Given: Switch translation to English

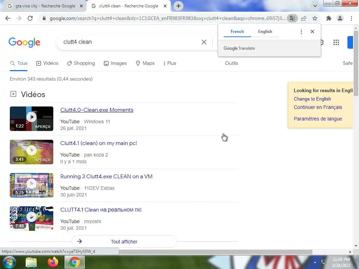Looking at the screenshot, I should tap(265, 32).
